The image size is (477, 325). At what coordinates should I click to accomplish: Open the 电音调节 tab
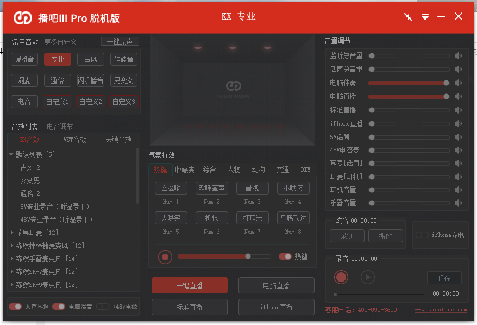pos(60,127)
